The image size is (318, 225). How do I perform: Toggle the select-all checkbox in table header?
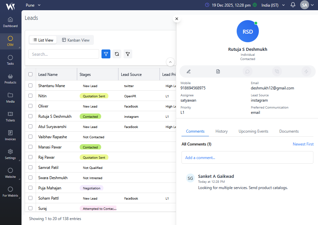pyautogui.click(x=30, y=74)
